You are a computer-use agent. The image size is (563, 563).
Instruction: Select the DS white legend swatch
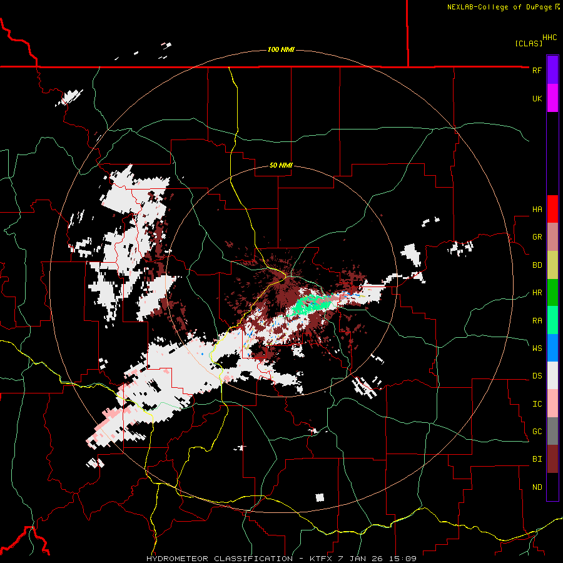click(552, 375)
